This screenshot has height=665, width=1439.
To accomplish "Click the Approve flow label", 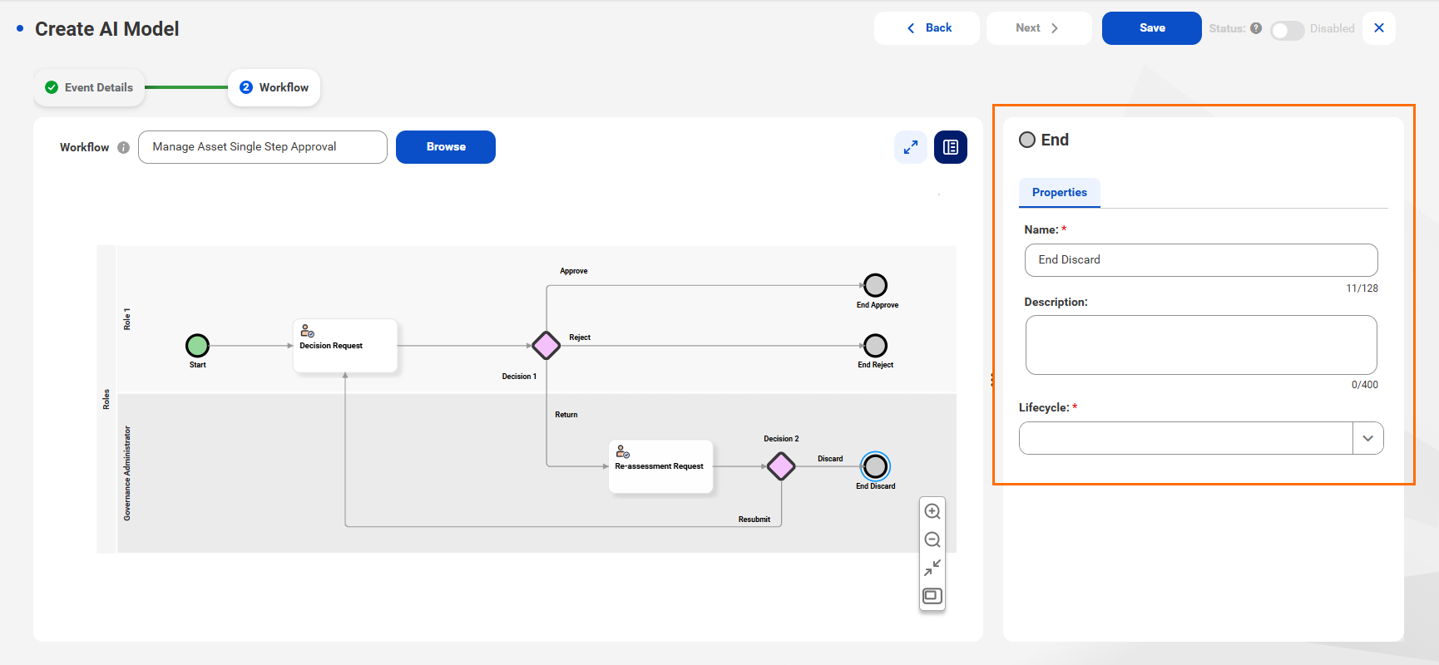I will 574,271.
